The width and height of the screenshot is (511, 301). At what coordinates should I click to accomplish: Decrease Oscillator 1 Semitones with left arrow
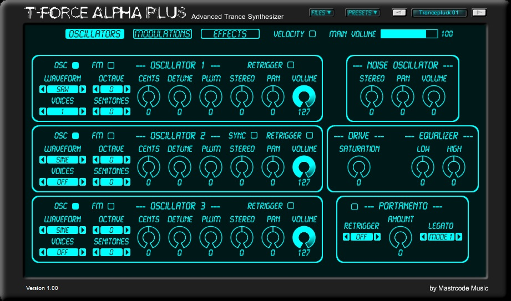click(x=96, y=111)
